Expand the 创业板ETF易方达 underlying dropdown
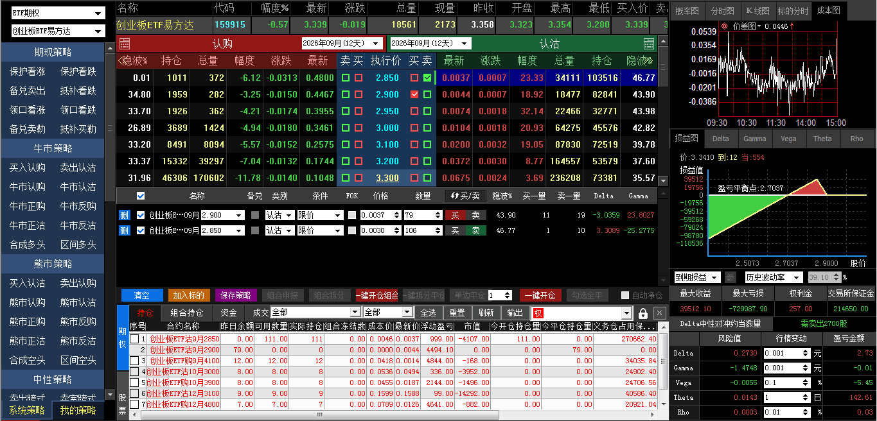Screen dimensions: 877x421 [58, 31]
